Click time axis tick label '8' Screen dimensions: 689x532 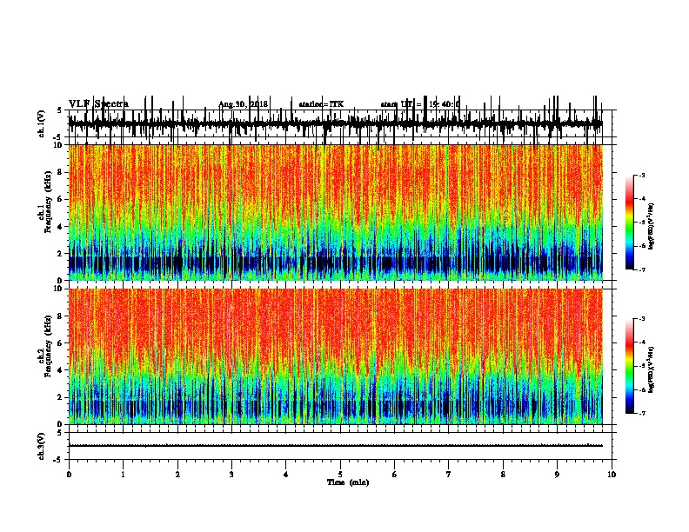tap(503, 475)
